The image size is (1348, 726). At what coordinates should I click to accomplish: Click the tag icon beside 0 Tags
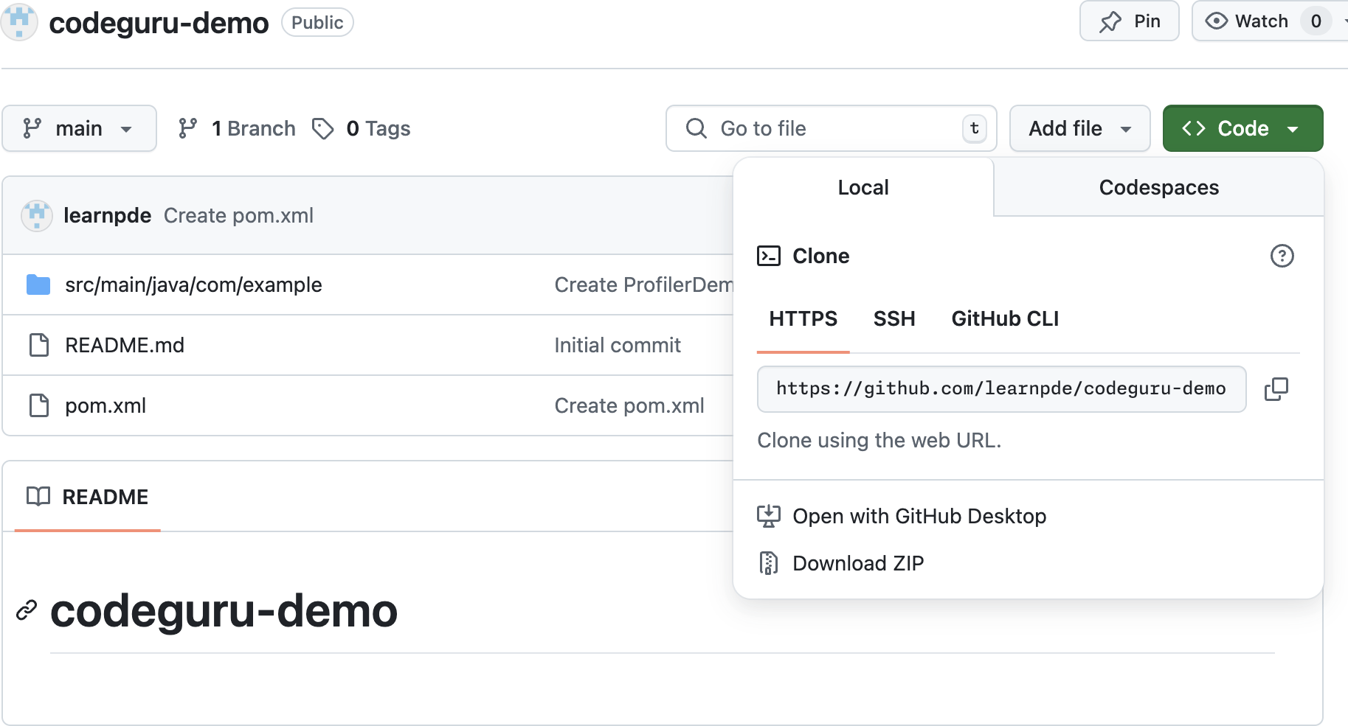322,128
